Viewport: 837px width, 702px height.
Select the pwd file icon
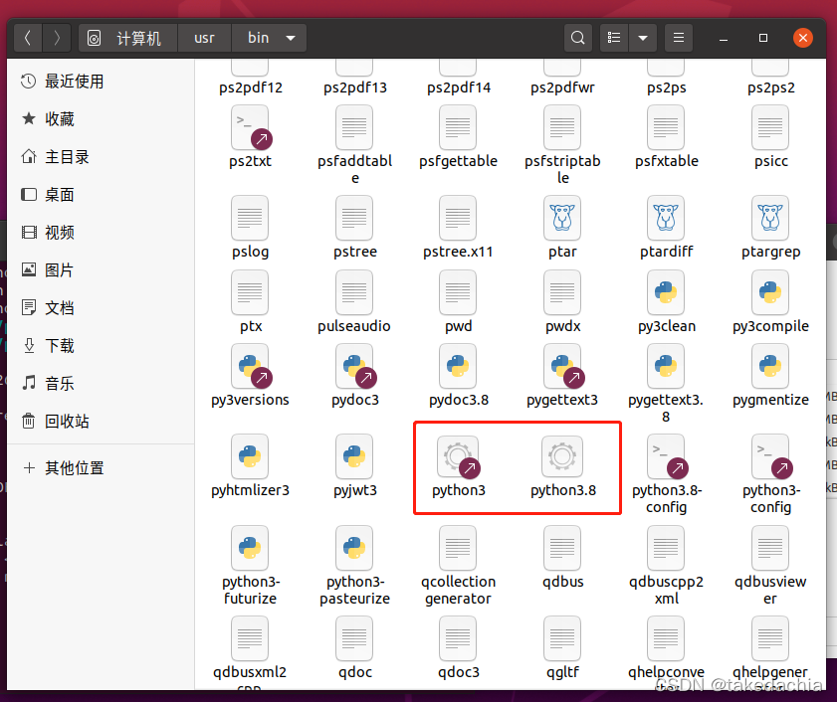[x=458, y=292]
